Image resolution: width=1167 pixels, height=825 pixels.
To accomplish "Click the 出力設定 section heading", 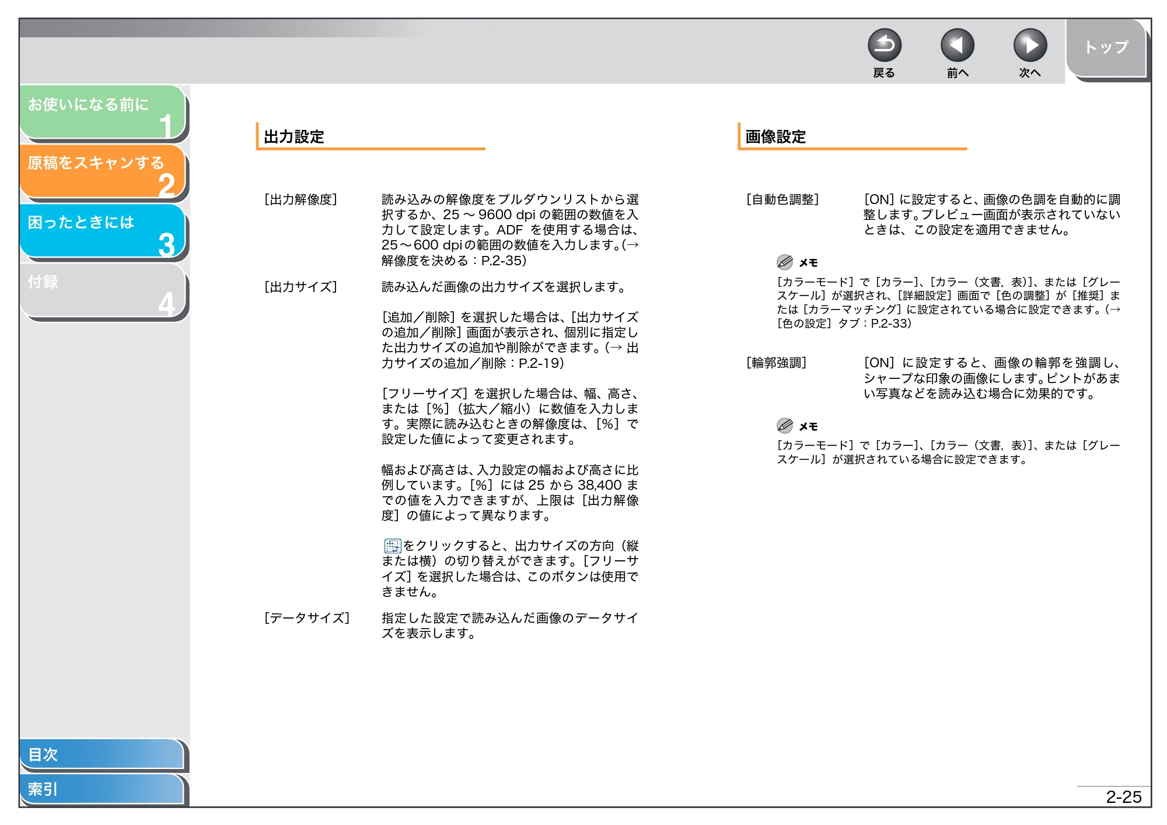I will pyautogui.click(x=294, y=136).
